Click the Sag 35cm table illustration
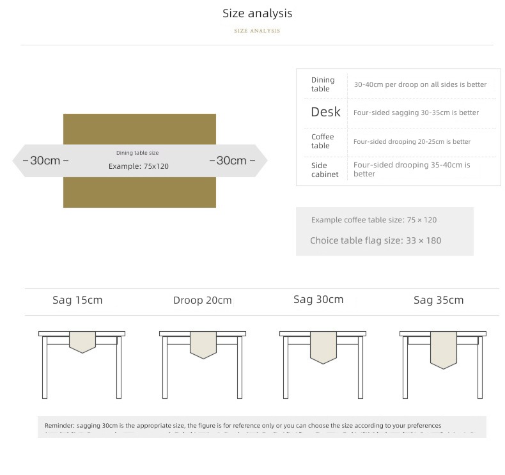This screenshot has width=505, height=475. click(x=443, y=365)
